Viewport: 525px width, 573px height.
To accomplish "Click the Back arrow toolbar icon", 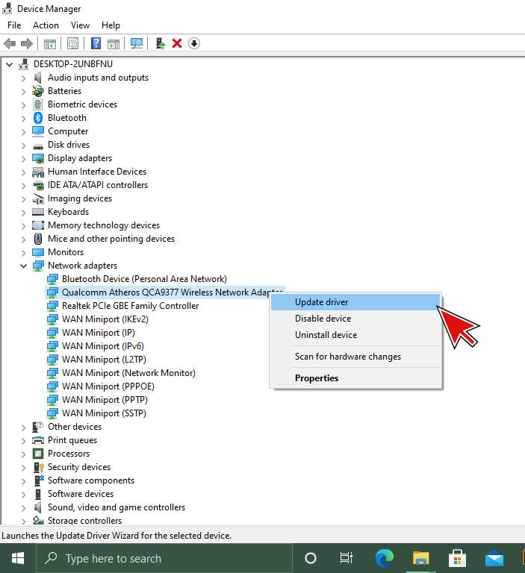I will pyautogui.click(x=10, y=43).
